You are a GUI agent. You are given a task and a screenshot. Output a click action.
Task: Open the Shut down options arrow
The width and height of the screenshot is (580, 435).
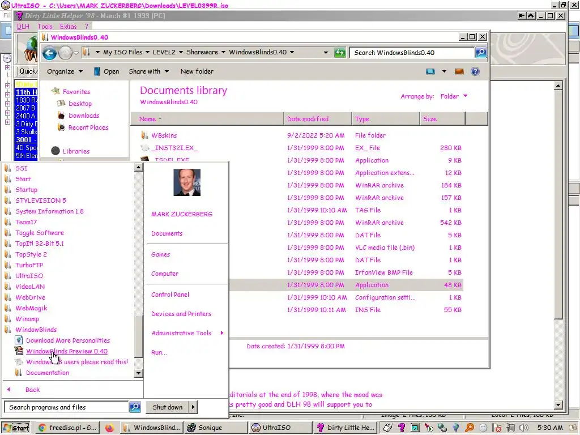pos(193,407)
